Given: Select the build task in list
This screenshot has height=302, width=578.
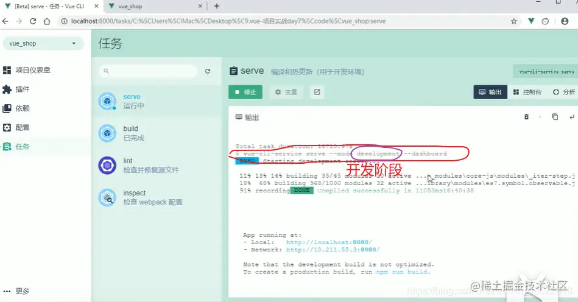Looking at the screenshot, I should (x=157, y=133).
